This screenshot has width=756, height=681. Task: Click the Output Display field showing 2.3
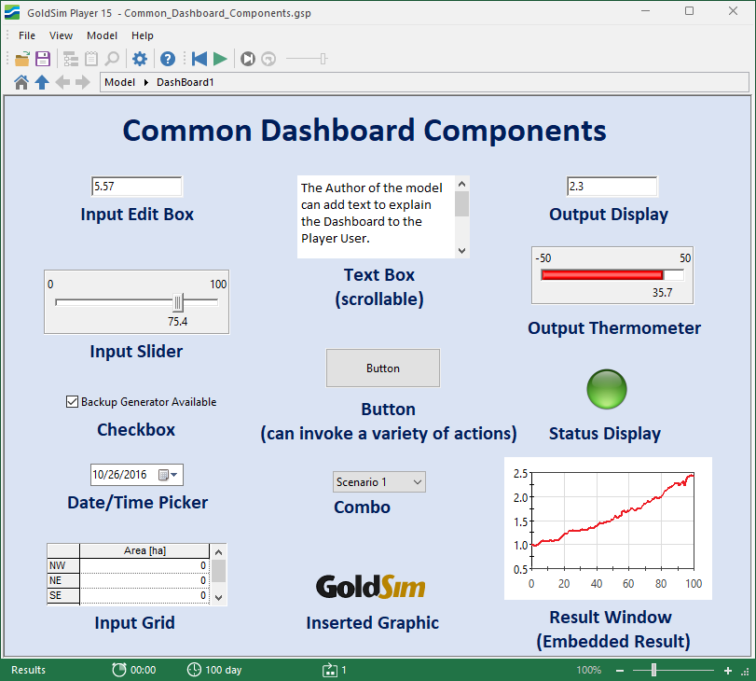[612, 187]
